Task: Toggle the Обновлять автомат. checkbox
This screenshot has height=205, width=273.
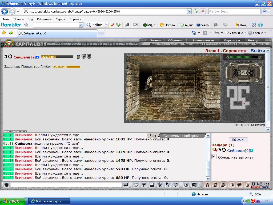Action: (214, 156)
